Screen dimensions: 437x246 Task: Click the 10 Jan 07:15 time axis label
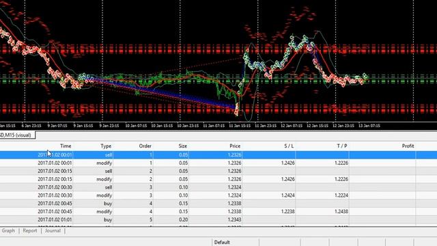(x=136, y=126)
